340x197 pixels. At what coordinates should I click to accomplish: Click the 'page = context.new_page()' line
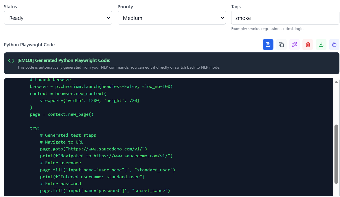pyautogui.click(x=62, y=114)
